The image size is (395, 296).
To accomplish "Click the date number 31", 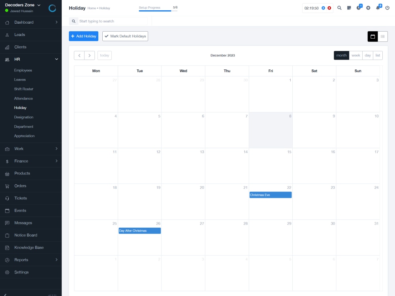I will (x=376, y=223).
